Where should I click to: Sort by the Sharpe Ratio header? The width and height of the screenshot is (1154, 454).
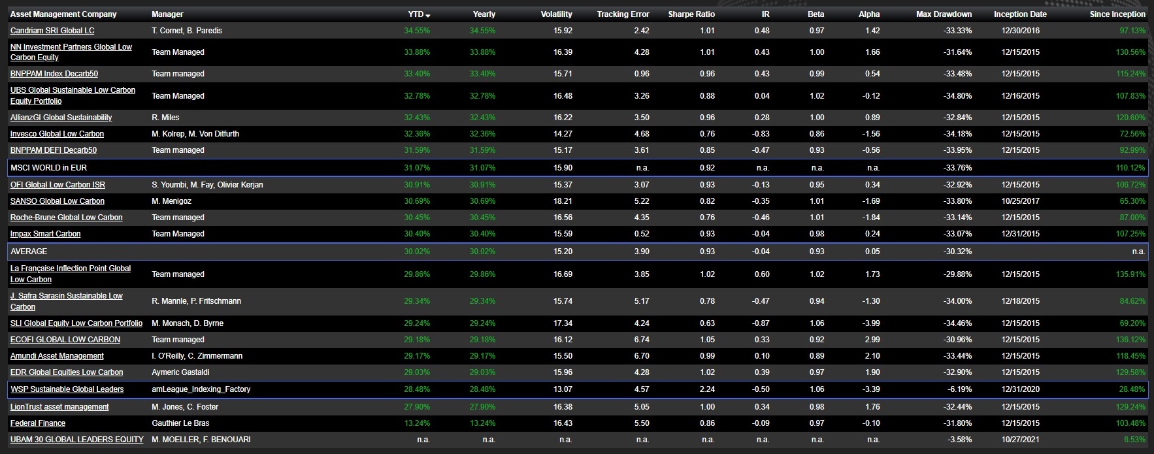pos(691,14)
